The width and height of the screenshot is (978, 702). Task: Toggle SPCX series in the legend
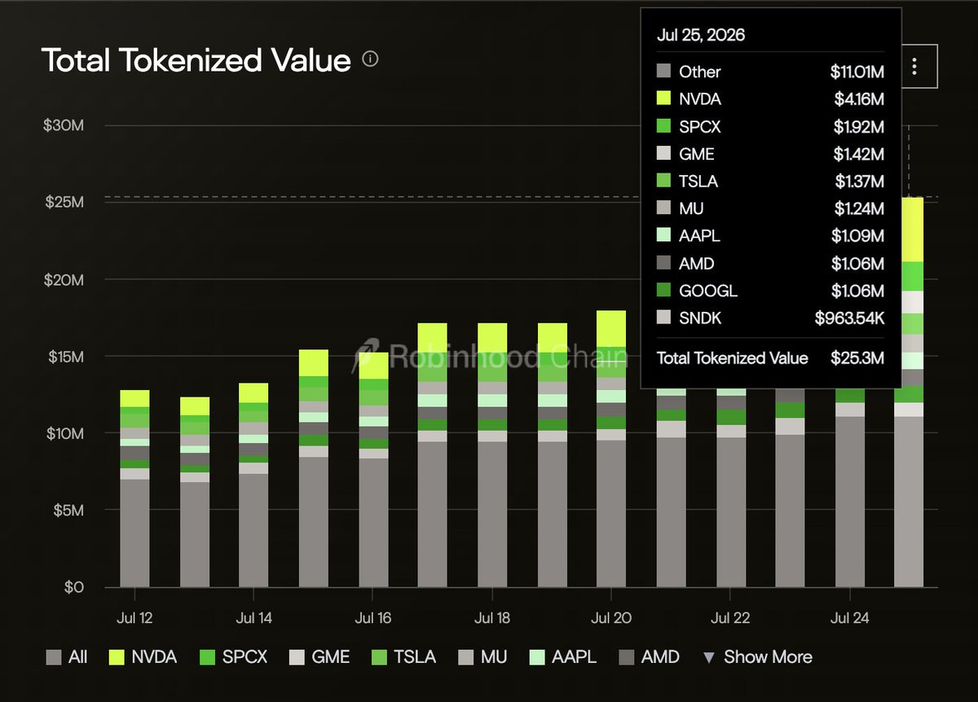pyautogui.click(x=232, y=656)
